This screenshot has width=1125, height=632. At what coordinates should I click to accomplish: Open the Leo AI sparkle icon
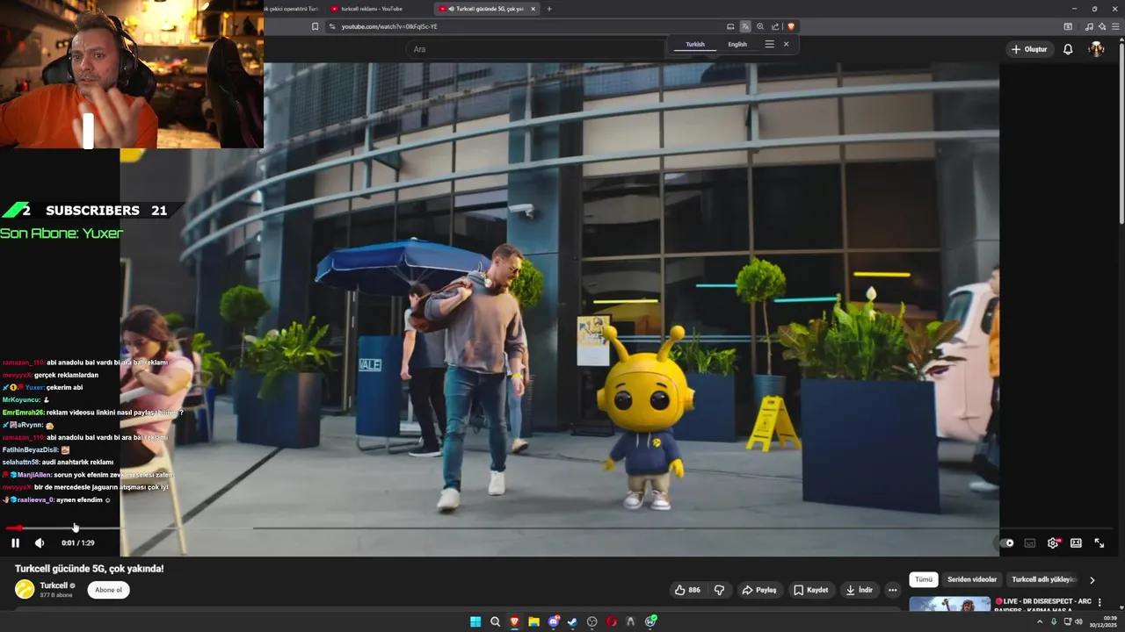(x=1102, y=26)
